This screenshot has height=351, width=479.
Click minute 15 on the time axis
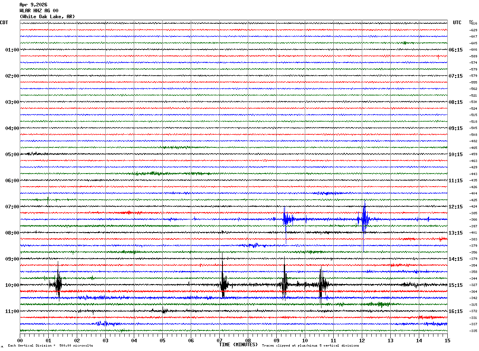click(x=447, y=340)
